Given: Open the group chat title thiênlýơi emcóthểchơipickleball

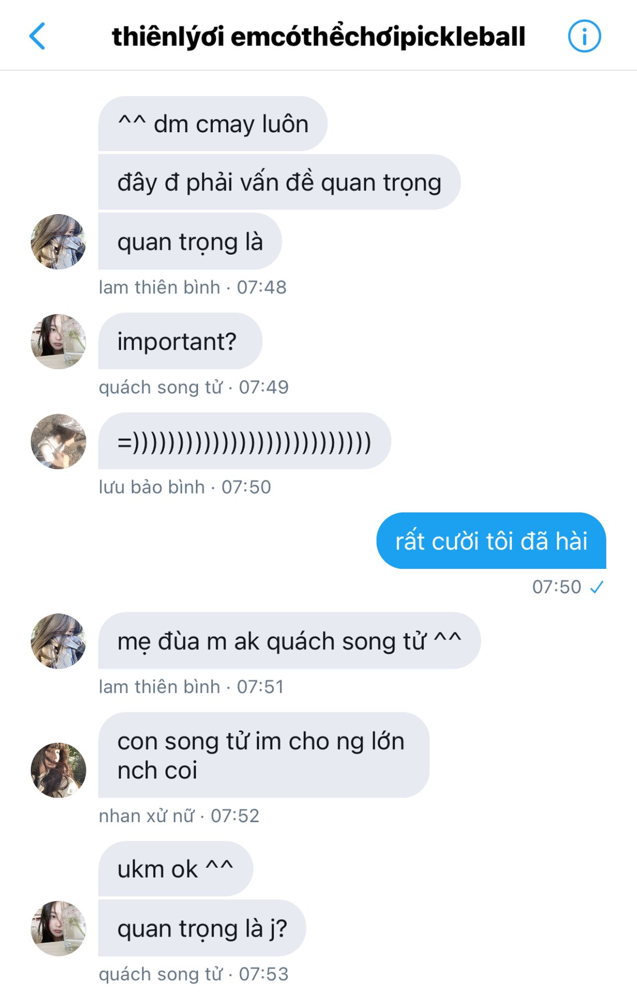Looking at the screenshot, I should (318, 36).
